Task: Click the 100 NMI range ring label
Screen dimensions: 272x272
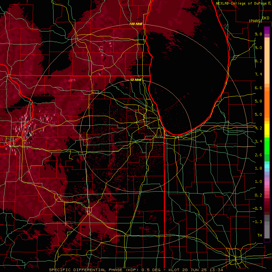Action: click(136, 24)
